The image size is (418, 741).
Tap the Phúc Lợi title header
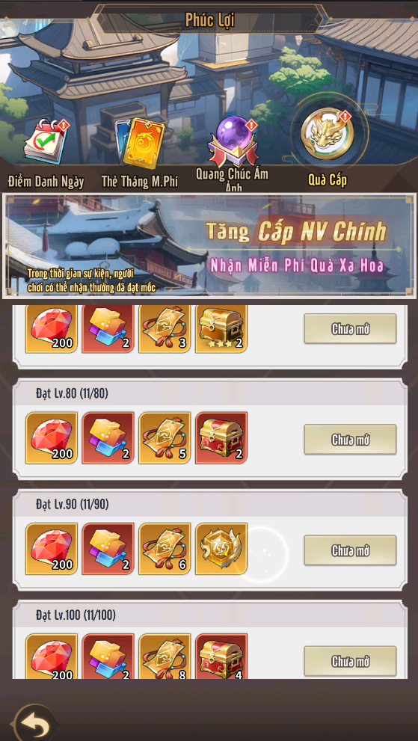click(209, 20)
